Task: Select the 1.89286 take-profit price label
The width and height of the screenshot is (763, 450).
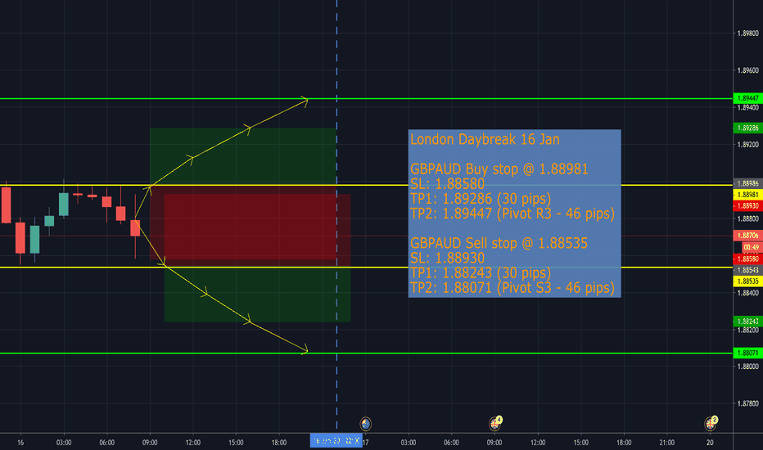Action: coord(747,128)
